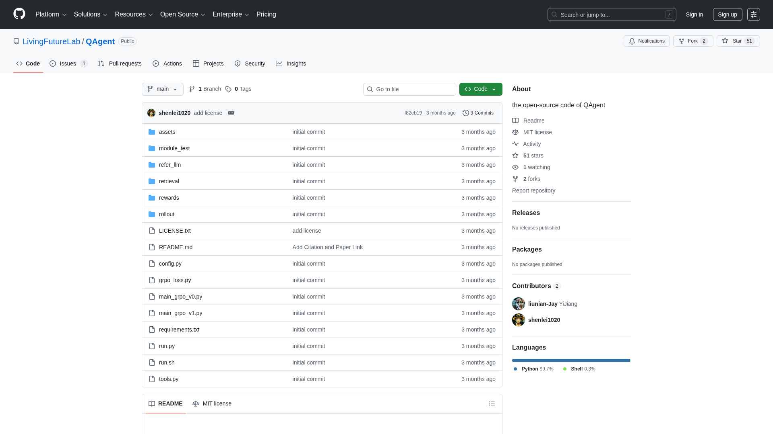This screenshot has height=434, width=773.
Task: Click the Python language bar segment
Action: pos(570,360)
